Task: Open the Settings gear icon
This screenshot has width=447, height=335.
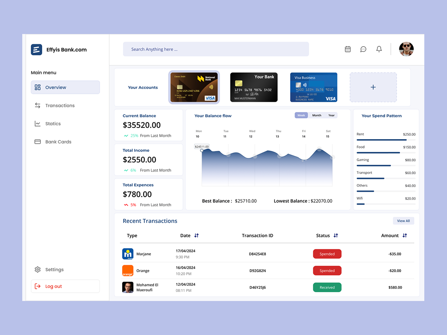Action: point(37,269)
